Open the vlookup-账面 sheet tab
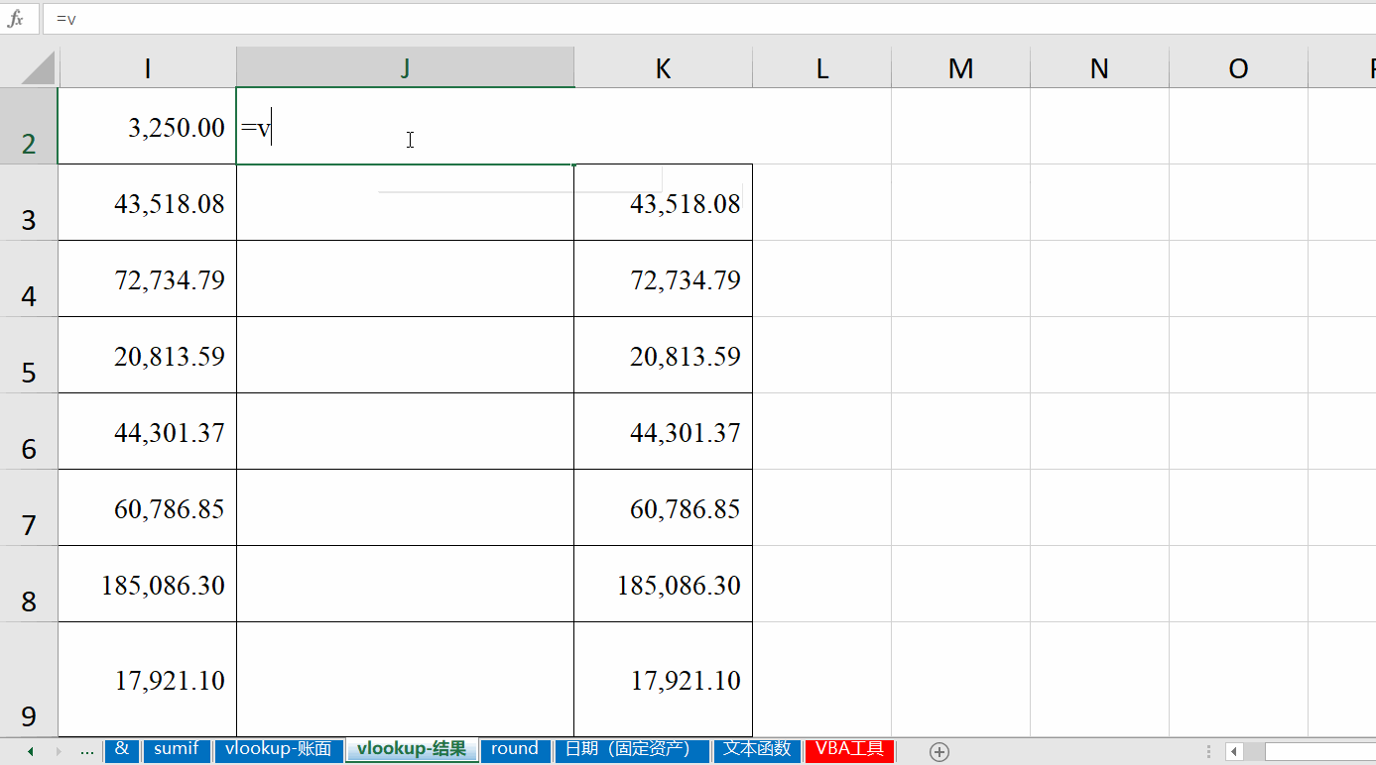The width and height of the screenshot is (1376, 765). click(x=278, y=749)
